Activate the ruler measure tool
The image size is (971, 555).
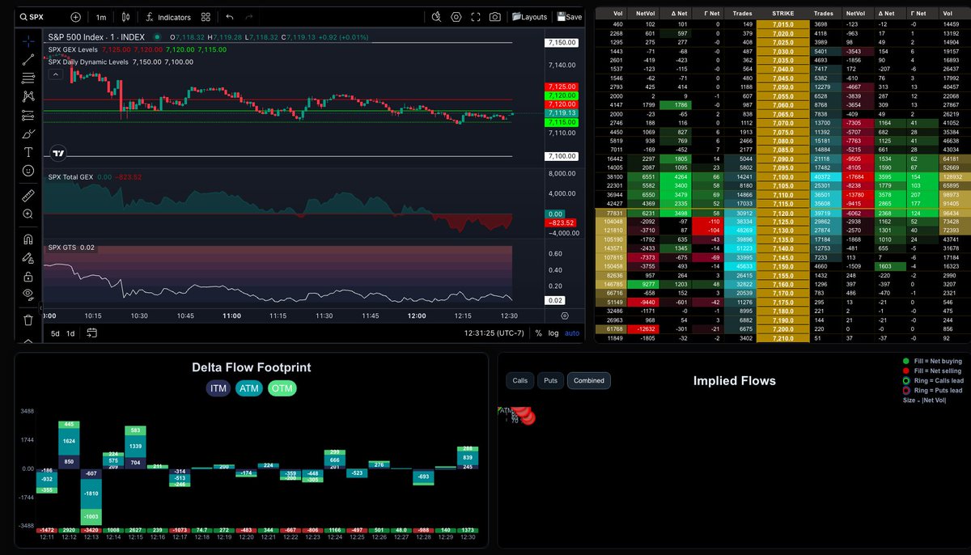28,195
